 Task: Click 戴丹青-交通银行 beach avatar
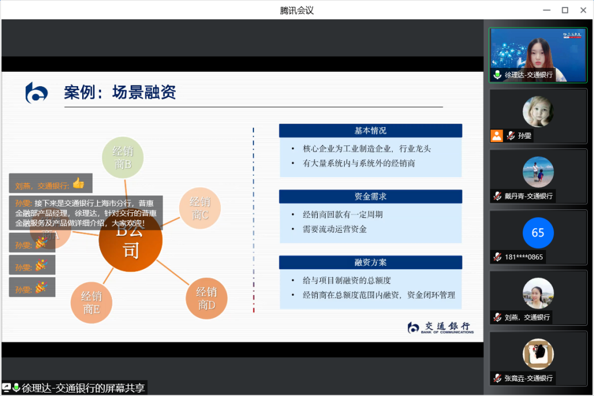538,172
